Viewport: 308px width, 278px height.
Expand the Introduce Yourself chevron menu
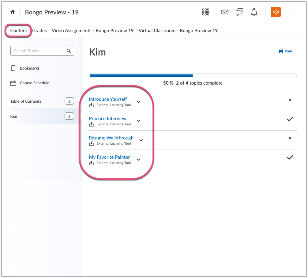[138, 102]
